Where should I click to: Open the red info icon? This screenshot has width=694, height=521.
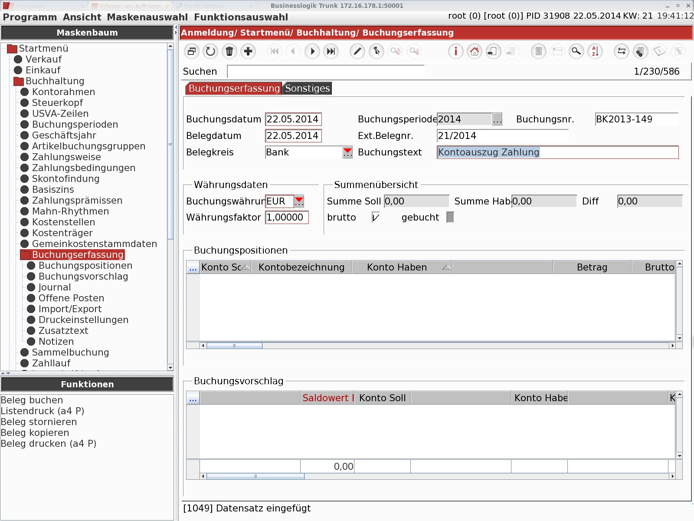click(455, 52)
